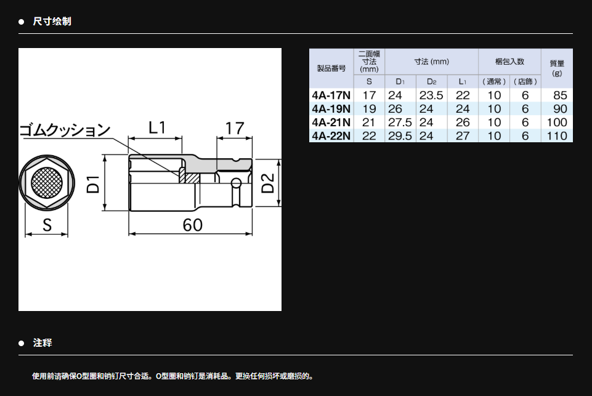The height and width of the screenshot is (396, 592).
Task: Select the 4A-21N product number
Action: click(x=331, y=122)
